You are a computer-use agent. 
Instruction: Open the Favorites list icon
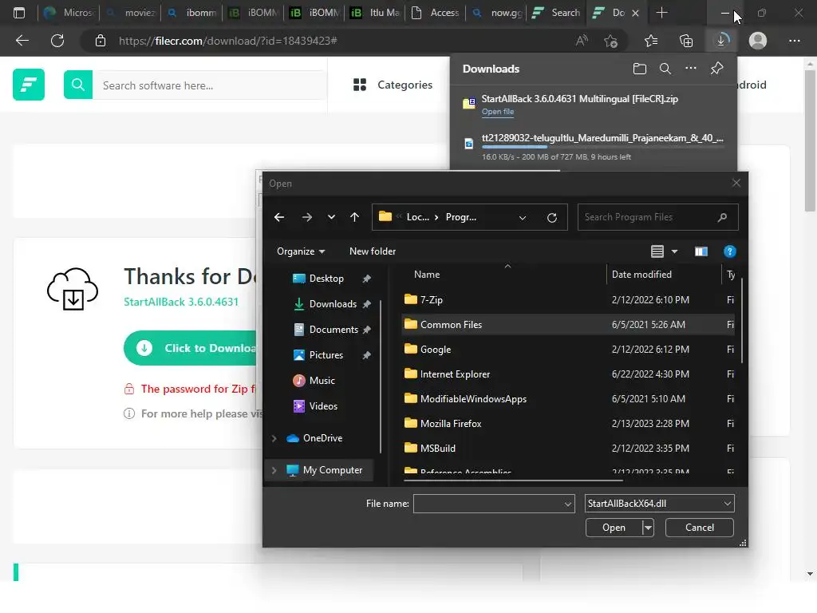pos(651,41)
